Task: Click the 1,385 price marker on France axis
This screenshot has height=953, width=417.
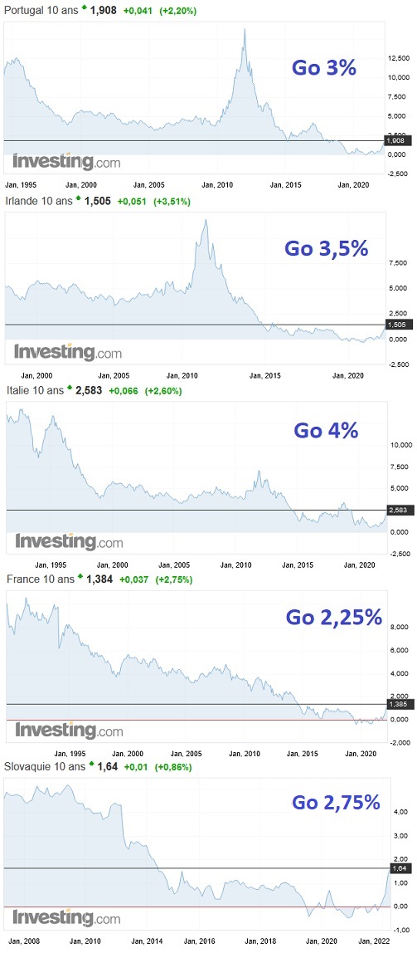Action: click(x=398, y=704)
